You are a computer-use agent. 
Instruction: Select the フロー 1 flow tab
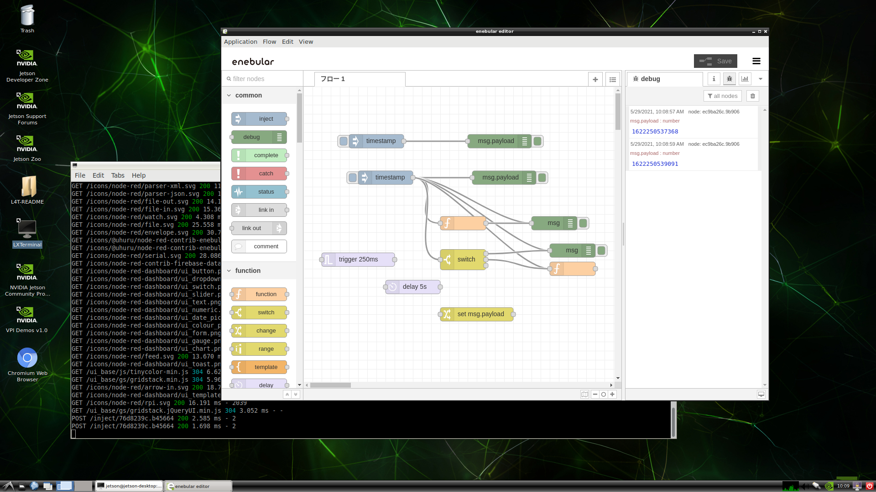pyautogui.click(x=359, y=79)
